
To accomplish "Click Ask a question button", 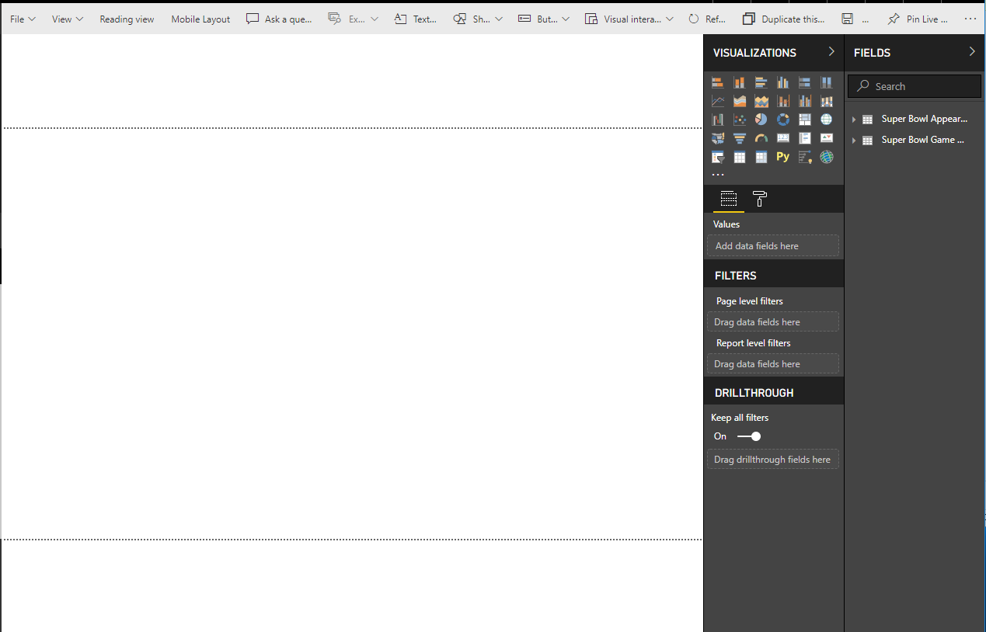I will 279,19.
